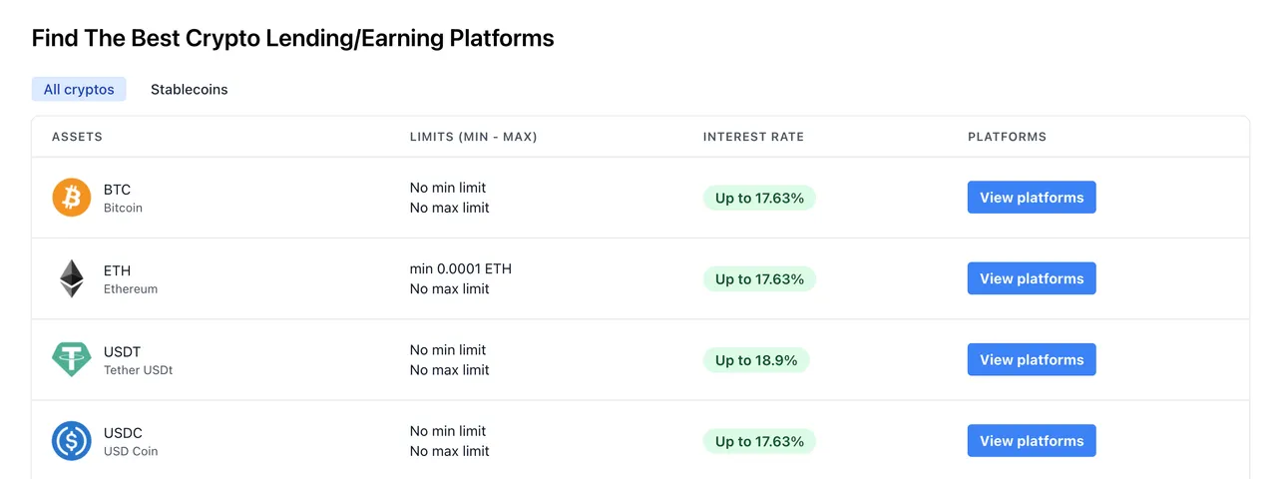
Task: Click the USDT asset name
Action: pyautogui.click(x=123, y=351)
